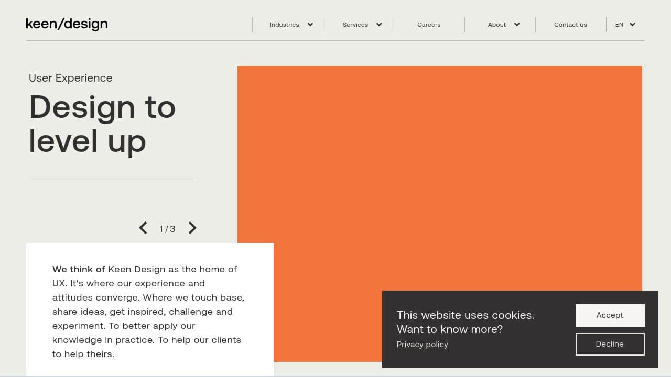The image size is (671, 377).
Task: Open the Careers page
Action: 429,25
